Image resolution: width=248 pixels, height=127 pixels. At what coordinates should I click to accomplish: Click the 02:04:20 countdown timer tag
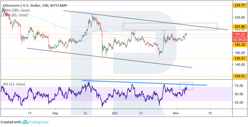[239, 40]
